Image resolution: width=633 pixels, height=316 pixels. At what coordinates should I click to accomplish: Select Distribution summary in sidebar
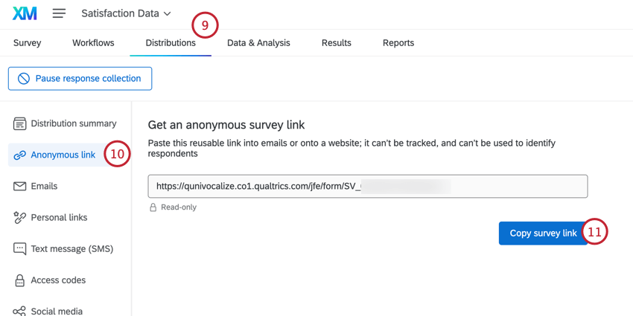73,123
